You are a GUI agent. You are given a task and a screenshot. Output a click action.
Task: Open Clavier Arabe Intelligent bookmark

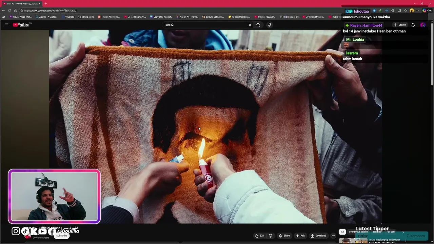[21, 17]
